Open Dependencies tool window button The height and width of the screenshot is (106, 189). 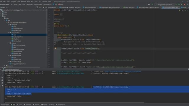(60, 105)
